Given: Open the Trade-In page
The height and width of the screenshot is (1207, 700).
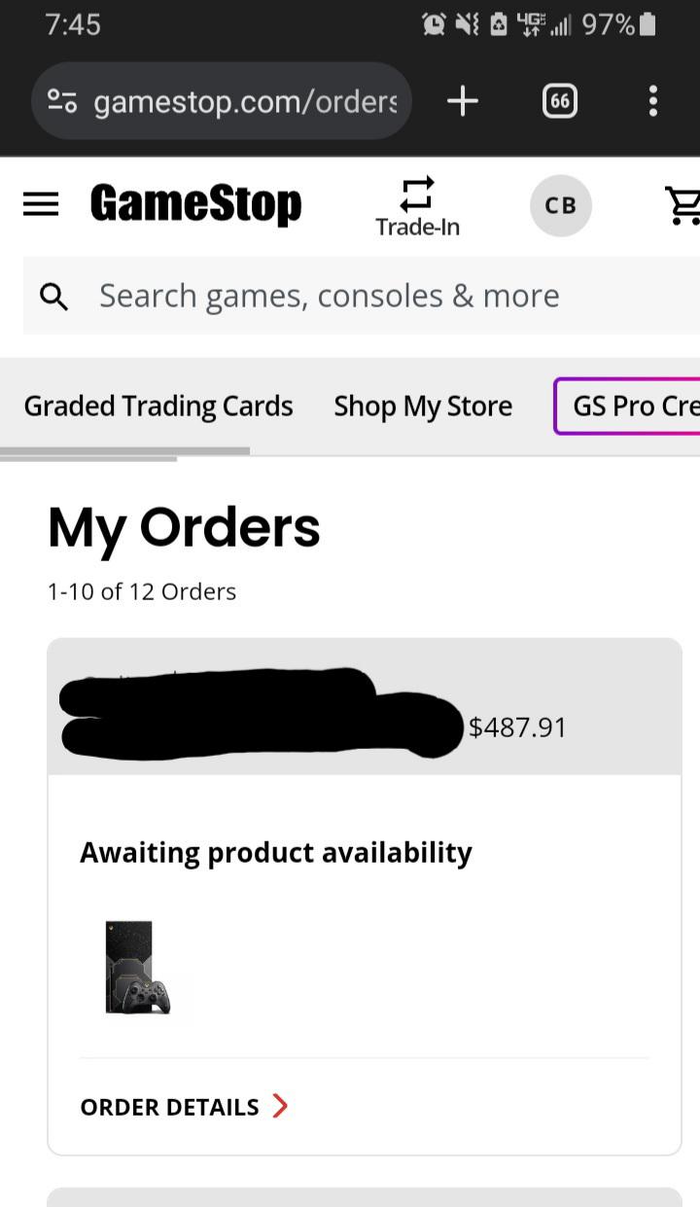Looking at the screenshot, I should coord(417,205).
